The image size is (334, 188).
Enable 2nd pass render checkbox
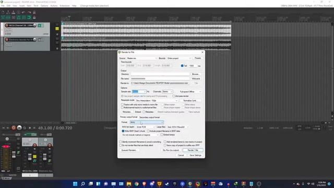point(174,96)
